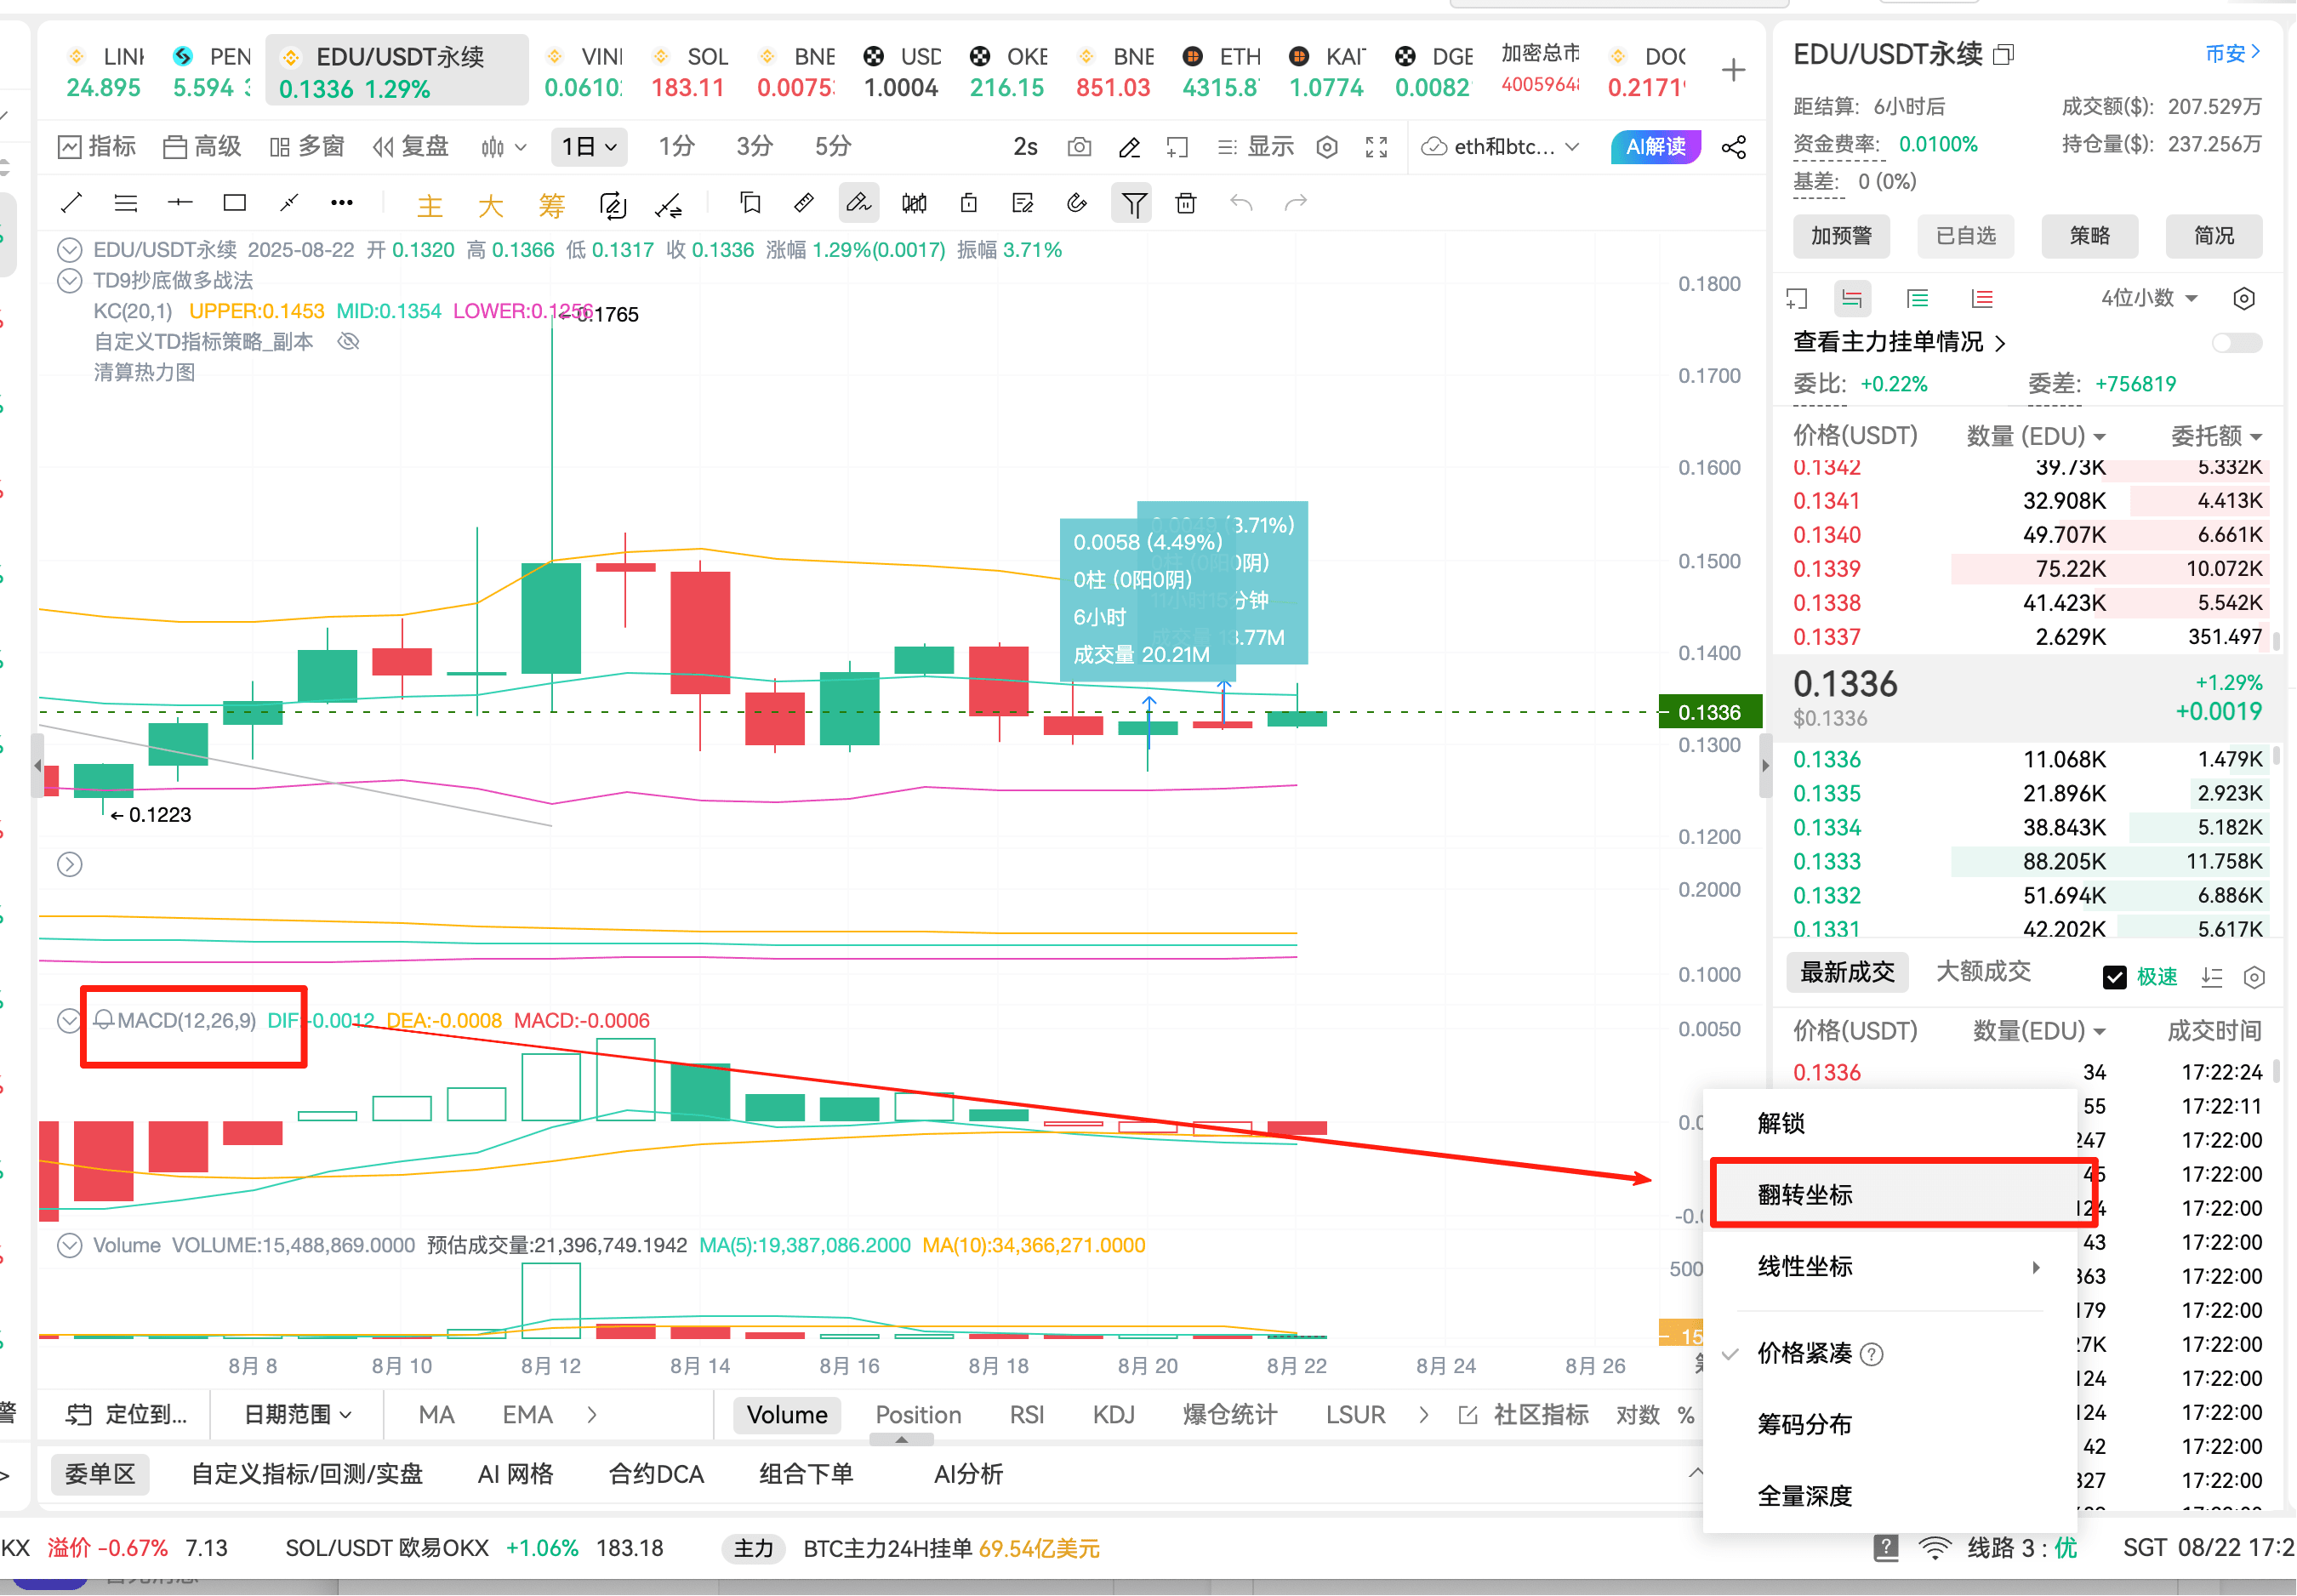Open 委托额 column dropdown
The height and width of the screenshot is (1596, 2297).
(x=2215, y=436)
